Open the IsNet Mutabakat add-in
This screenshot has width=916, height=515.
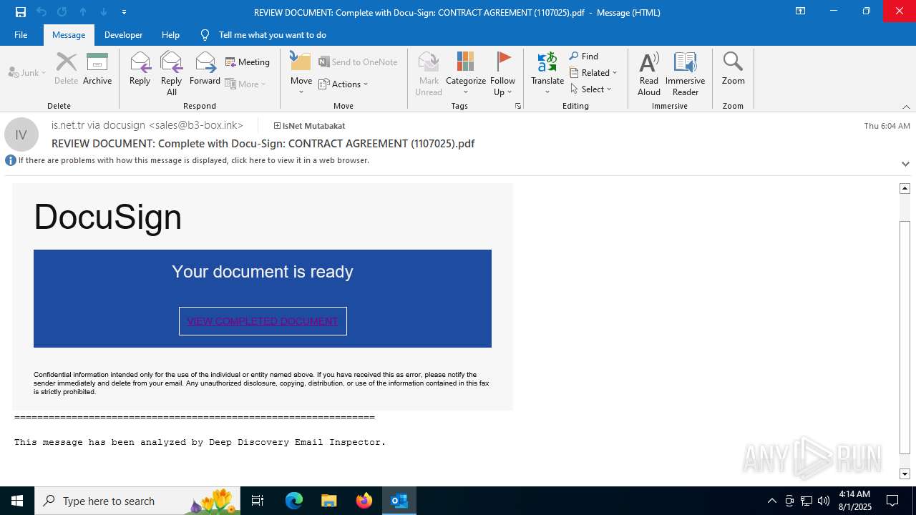(309, 126)
